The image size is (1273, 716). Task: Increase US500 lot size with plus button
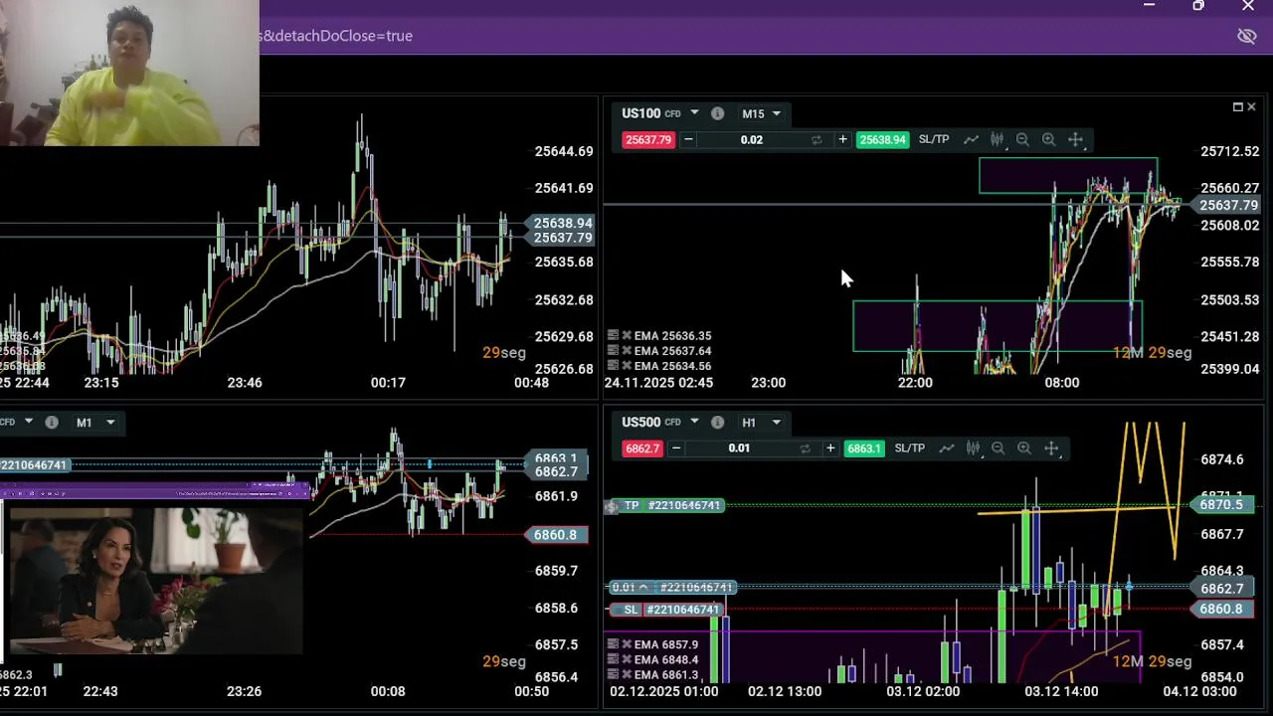[x=830, y=448]
